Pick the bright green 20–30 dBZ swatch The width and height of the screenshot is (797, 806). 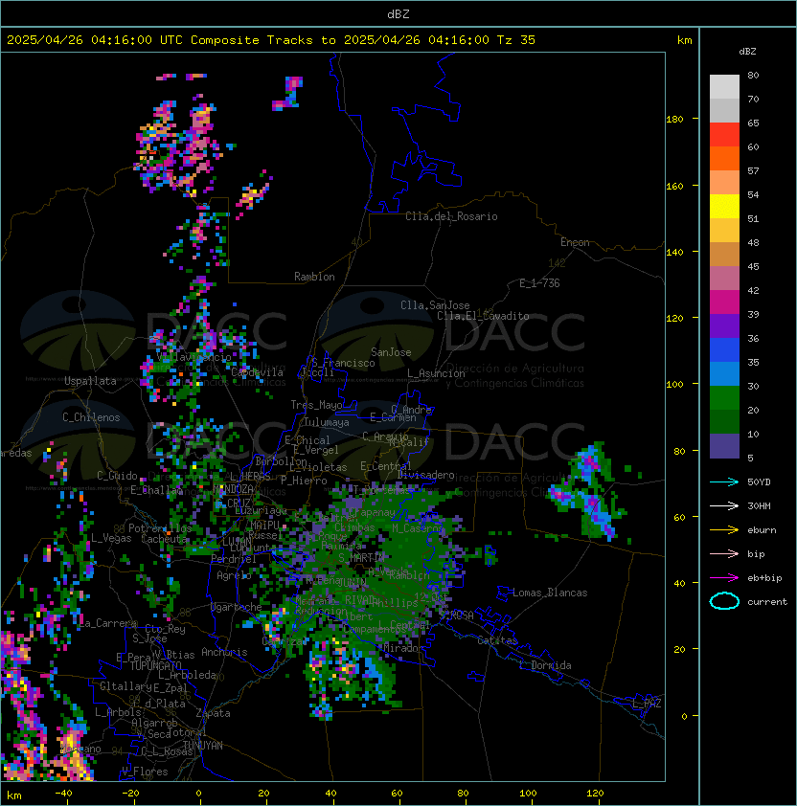724,398
